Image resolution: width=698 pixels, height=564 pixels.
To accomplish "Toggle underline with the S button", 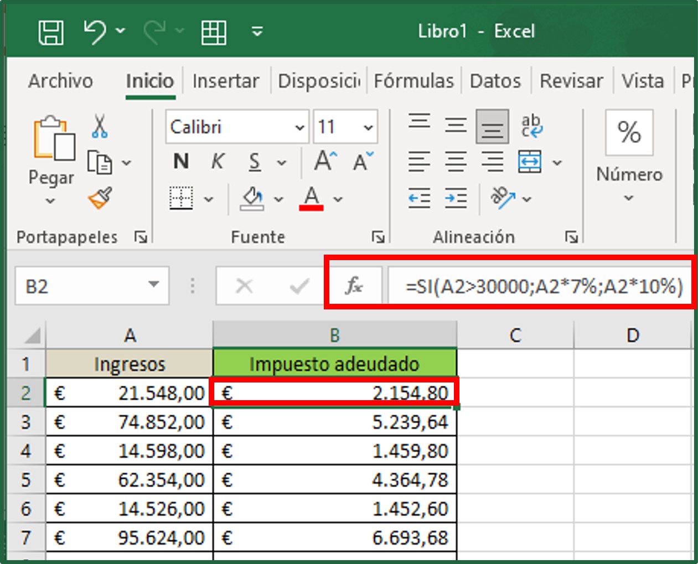I will point(254,162).
